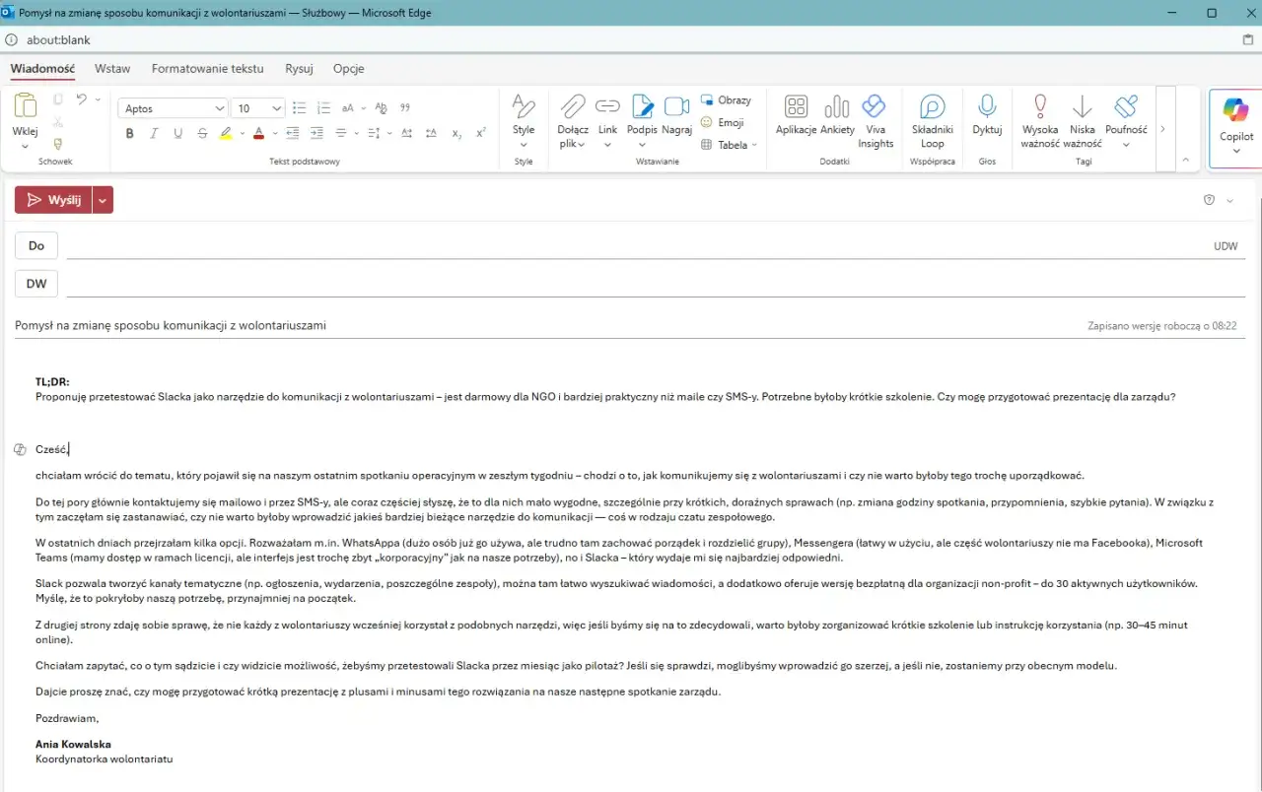Open the Wyślij send options arrow
The image size is (1262, 792).
coord(103,200)
